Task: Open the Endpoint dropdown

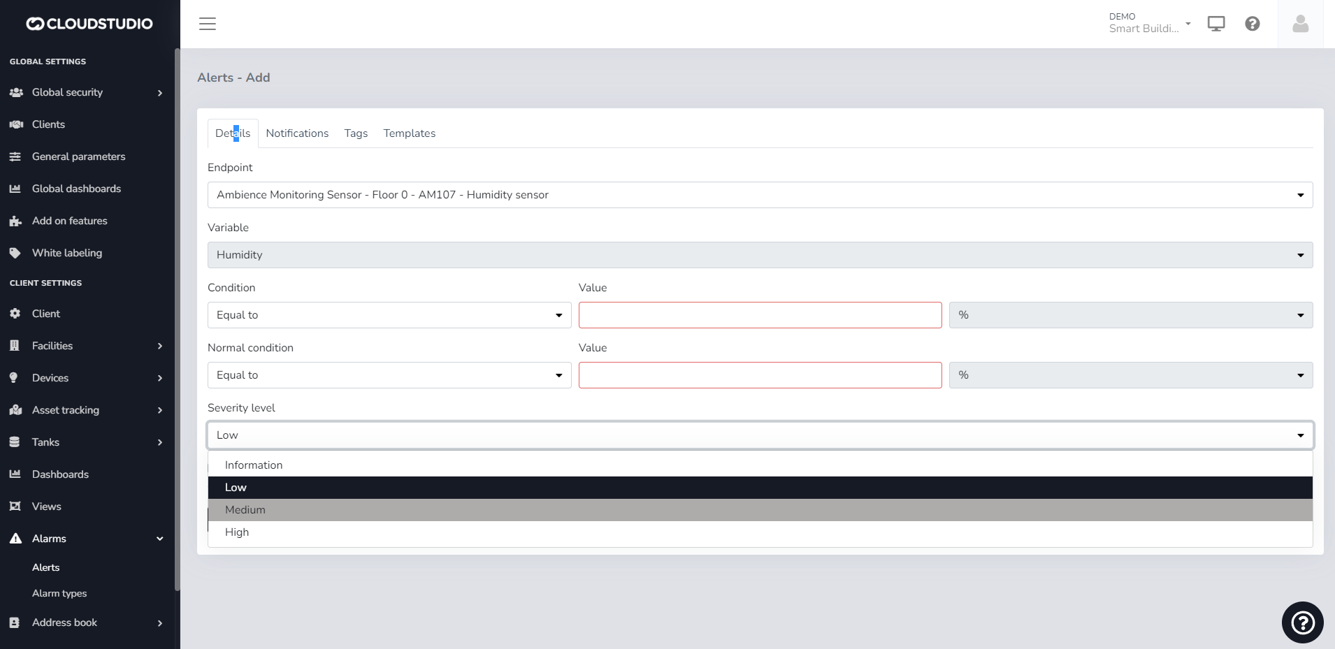Action: pyautogui.click(x=760, y=195)
